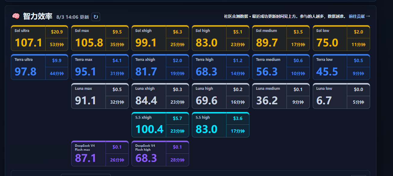Click the 87.1 score value

pos(85,158)
